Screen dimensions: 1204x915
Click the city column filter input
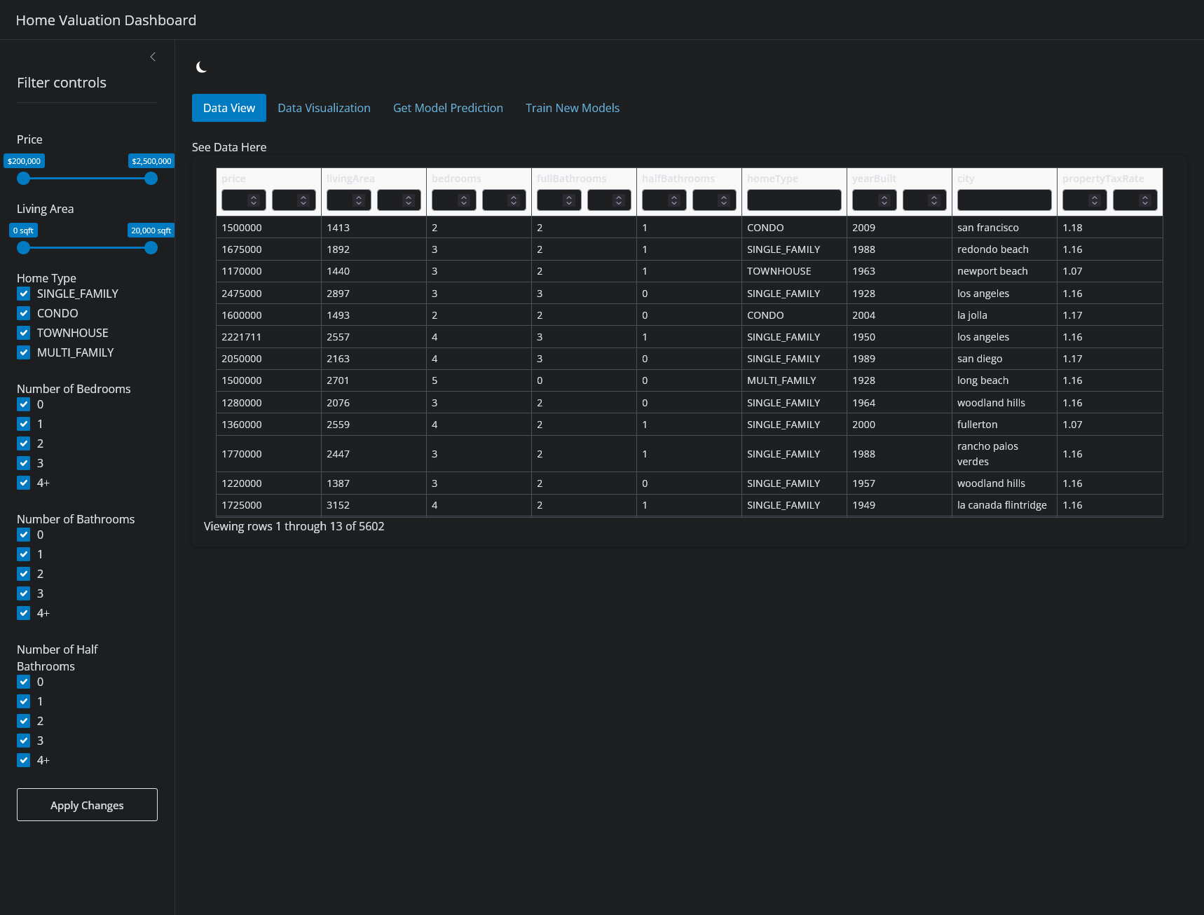pyautogui.click(x=1004, y=200)
